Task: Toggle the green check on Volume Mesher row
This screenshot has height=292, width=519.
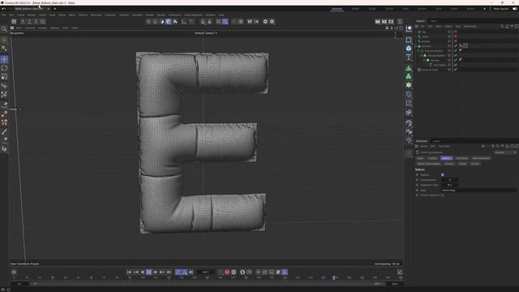Action: (x=456, y=50)
